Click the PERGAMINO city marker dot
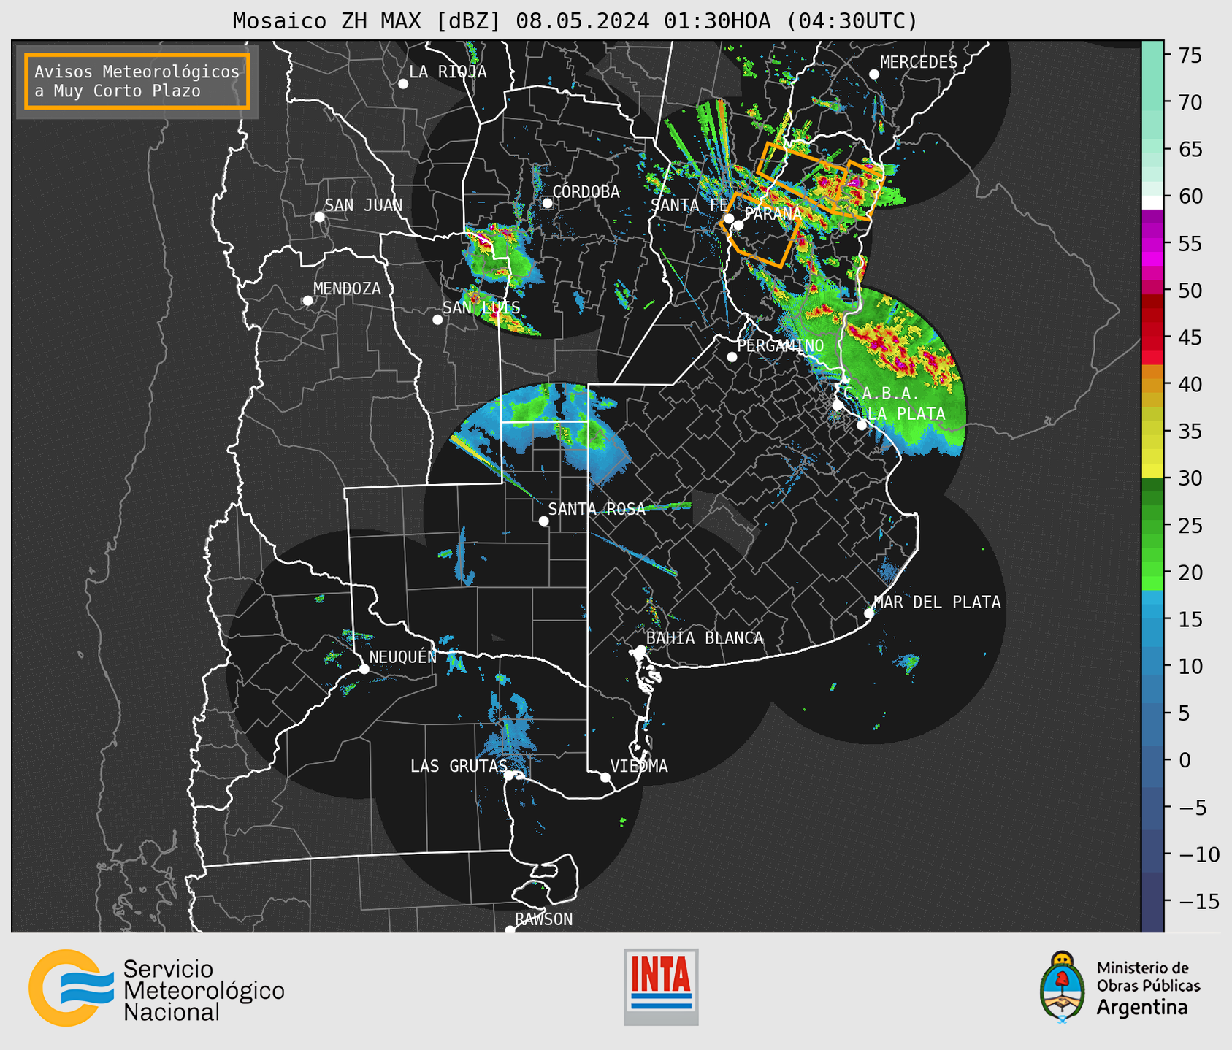Viewport: 1232px width, 1050px height. tap(732, 357)
